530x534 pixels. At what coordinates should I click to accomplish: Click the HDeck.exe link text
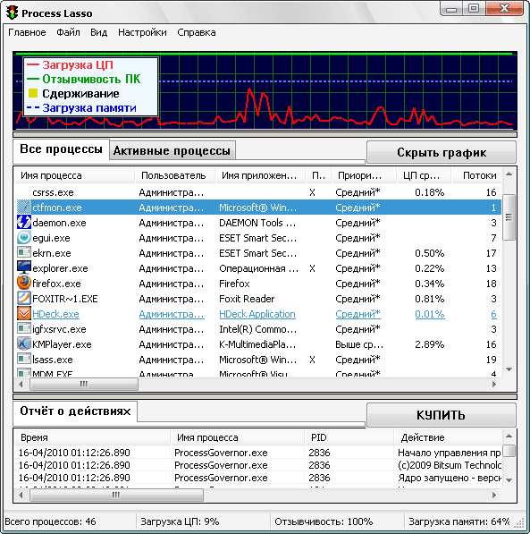pos(55,314)
